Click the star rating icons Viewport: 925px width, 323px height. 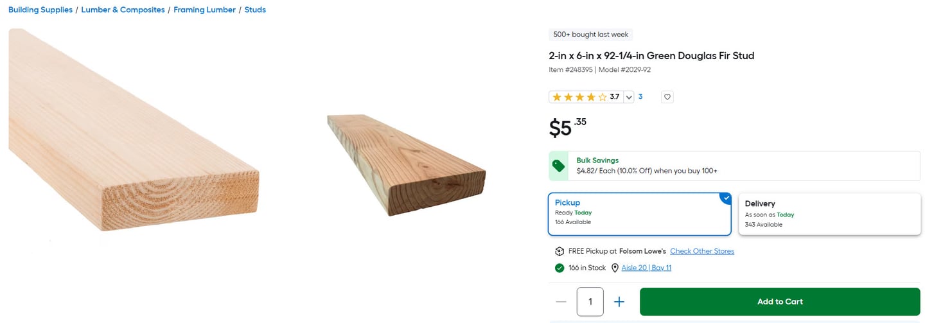pyautogui.click(x=579, y=97)
